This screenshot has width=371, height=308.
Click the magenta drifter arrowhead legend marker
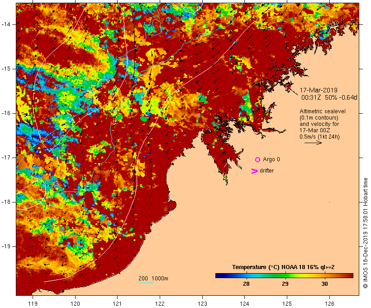pyautogui.click(x=254, y=171)
